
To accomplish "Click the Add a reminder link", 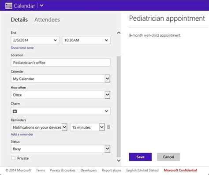I will point(22,134).
